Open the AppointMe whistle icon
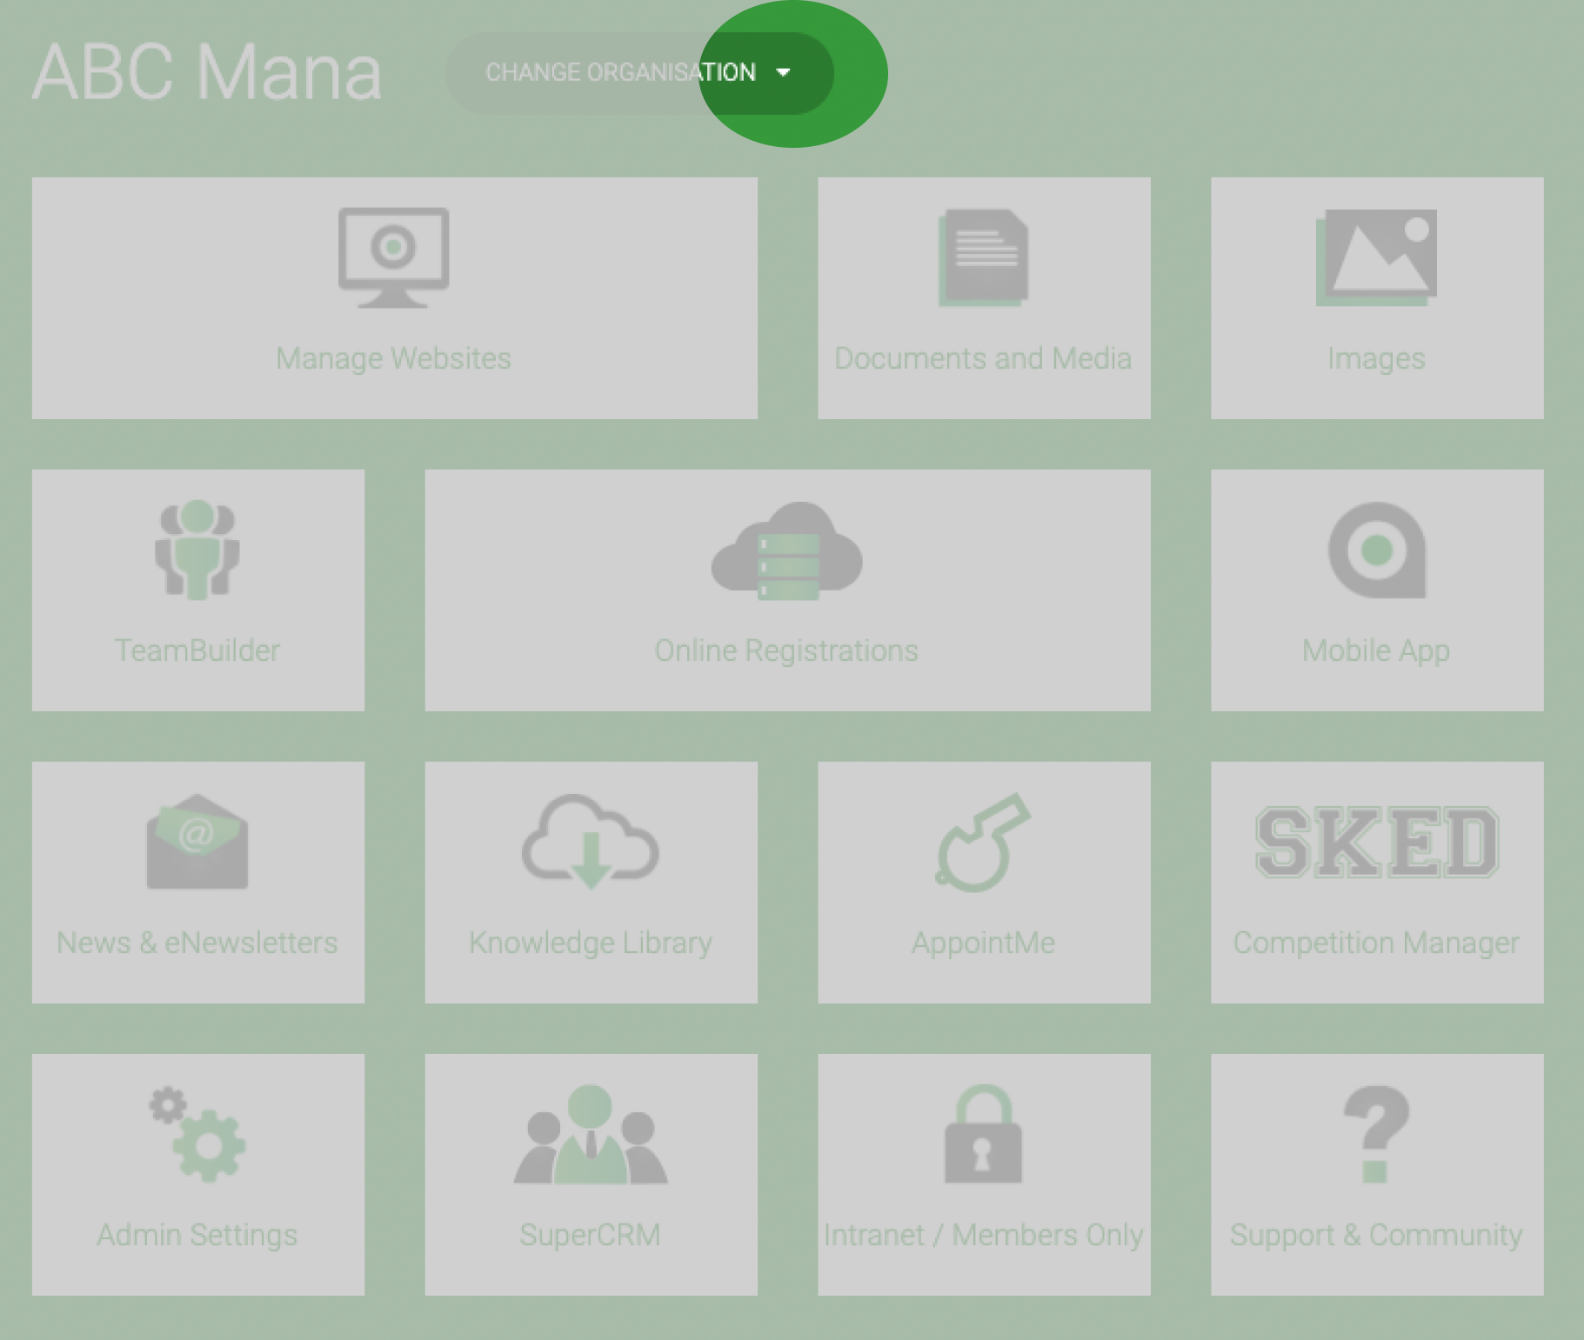 click(983, 842)
